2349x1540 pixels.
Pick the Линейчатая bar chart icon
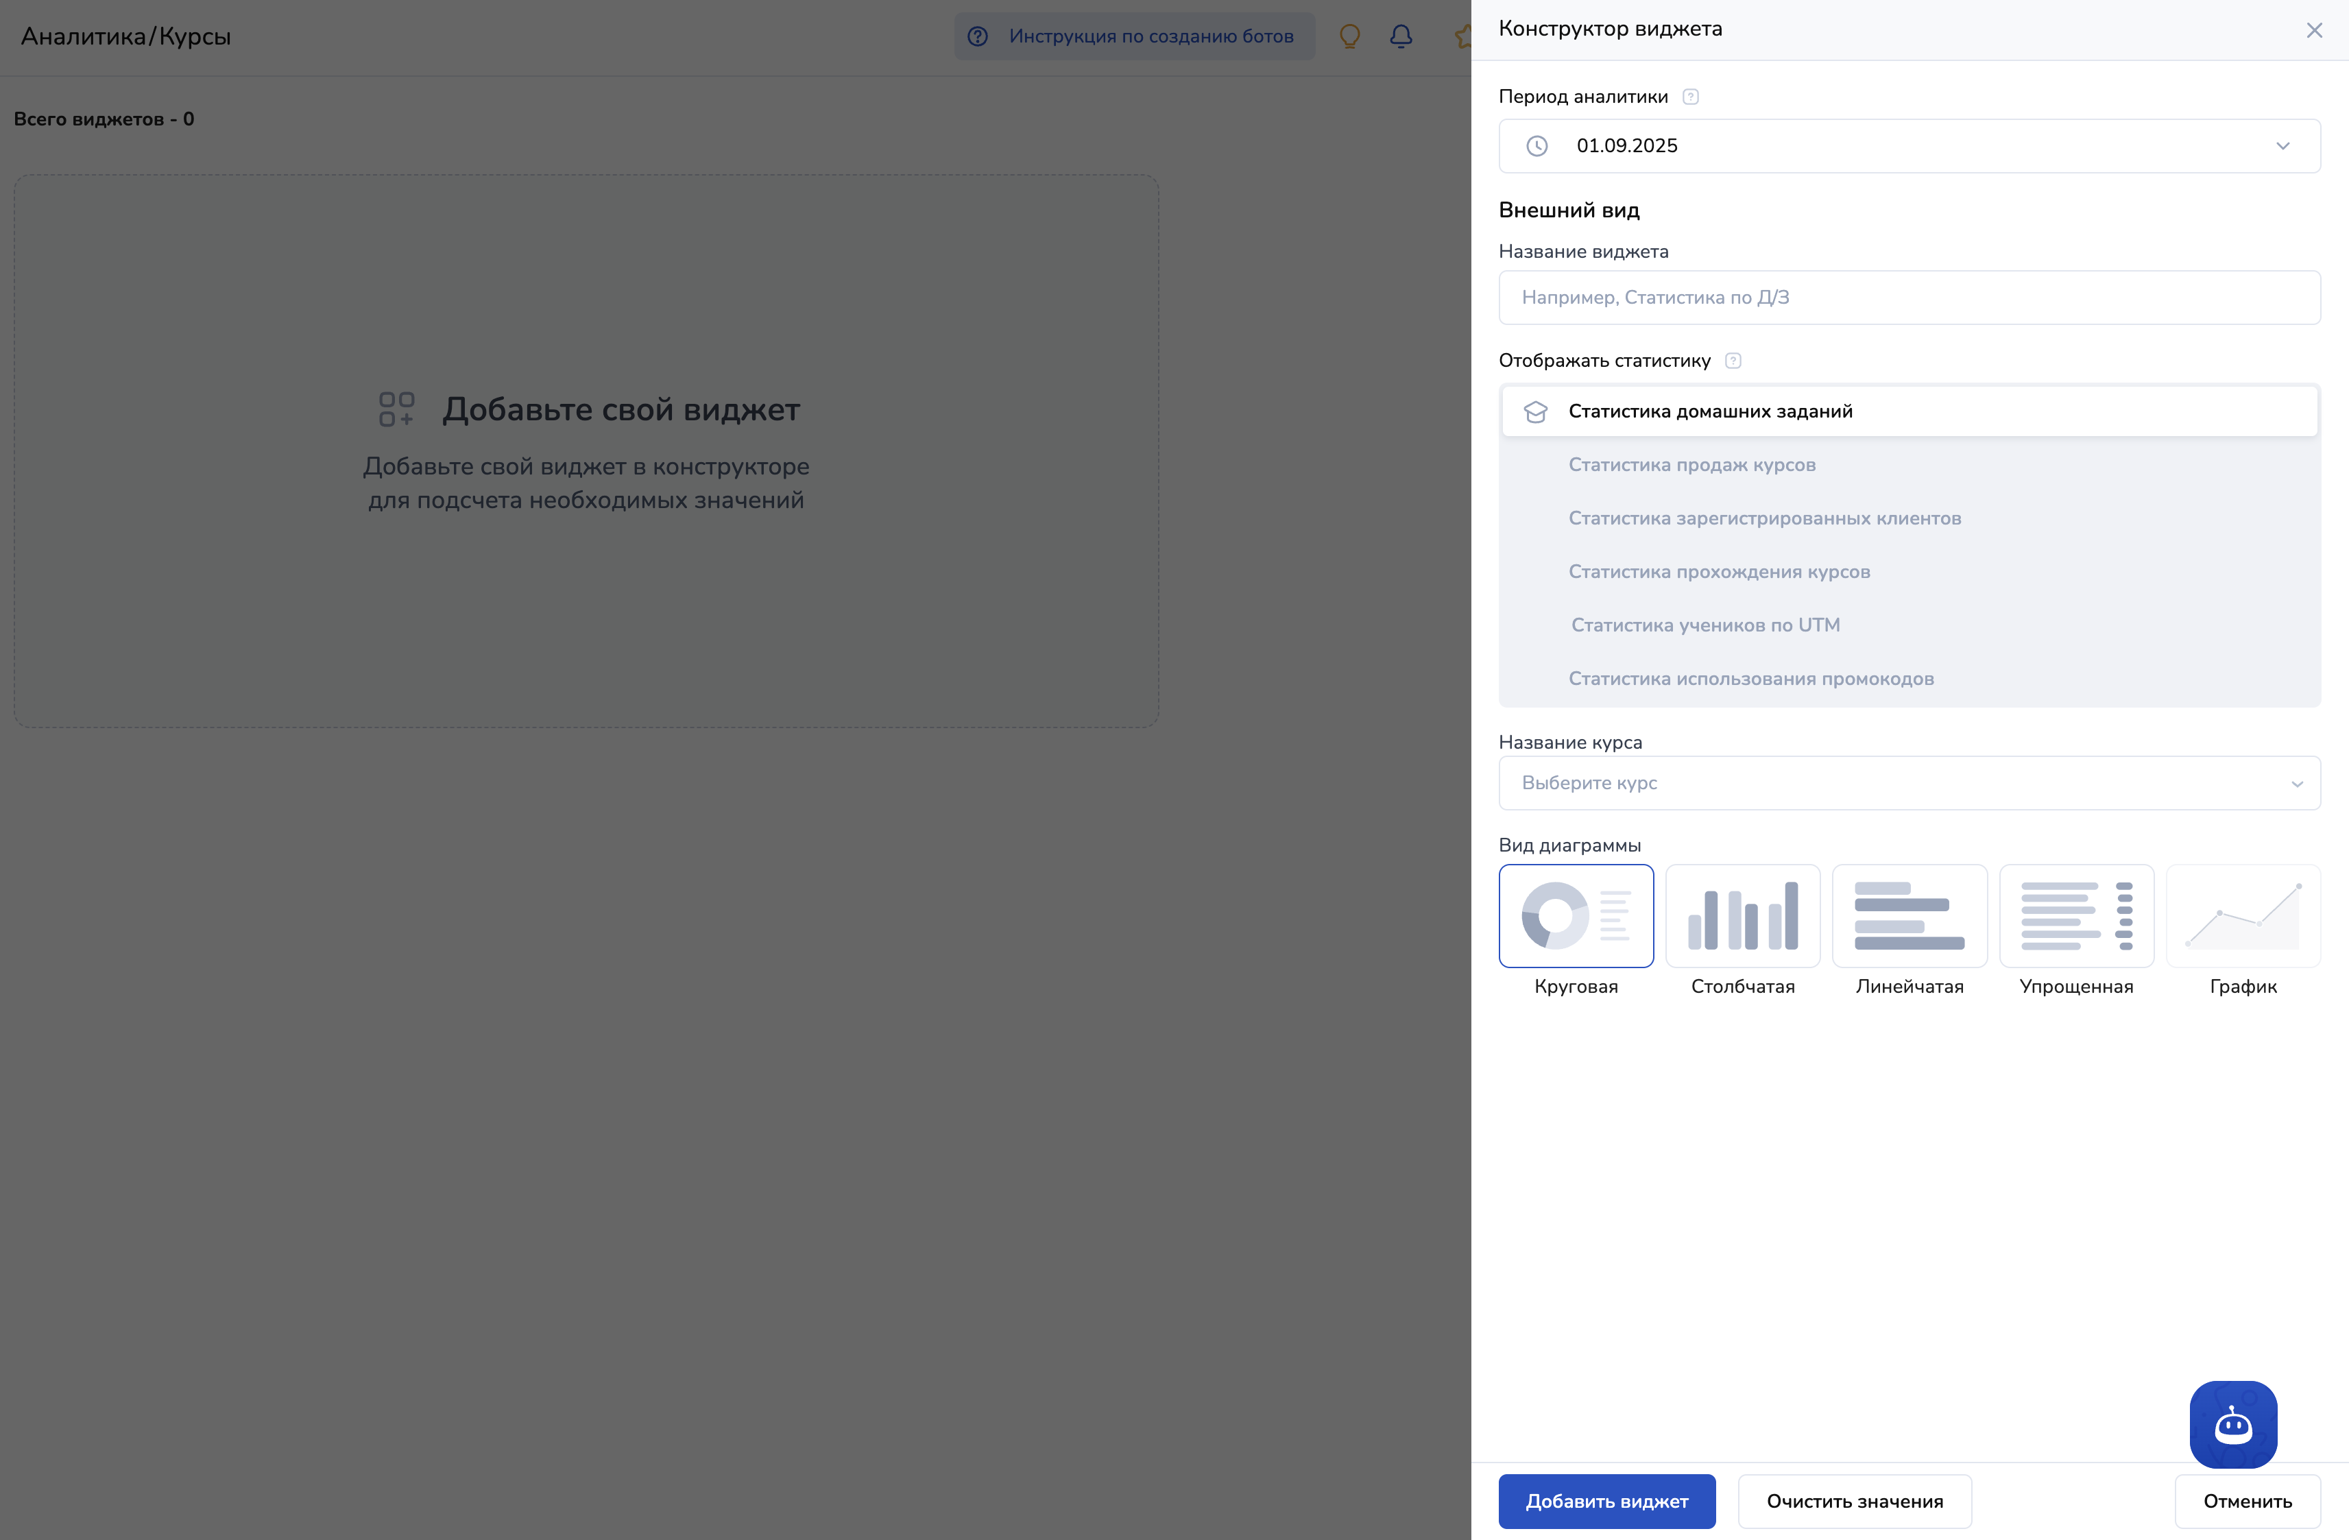pyautogui.click(x=1909, y=915)
